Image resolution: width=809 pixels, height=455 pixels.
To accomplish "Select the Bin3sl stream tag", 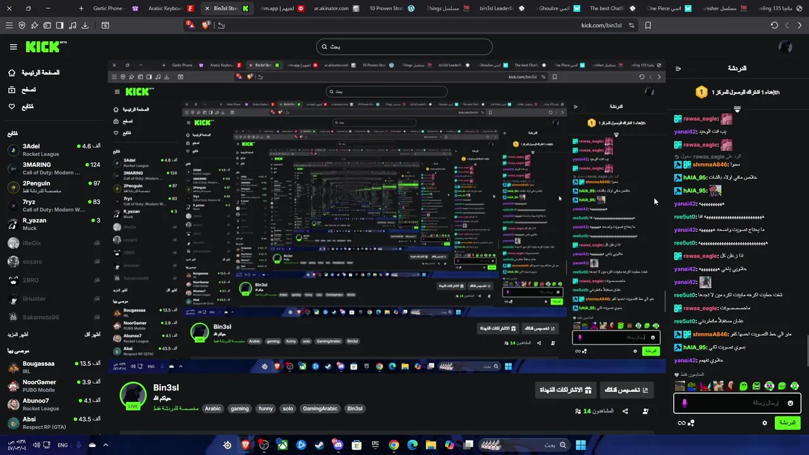I will click(x=355, y=409).
